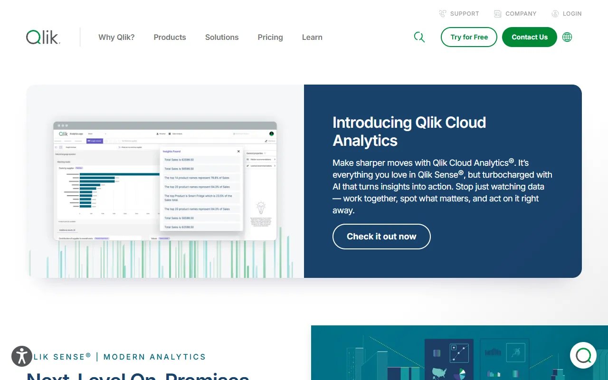This screenshot has height=380, width=608.
Task: Go to the Pricing menu item
Action: (x=270, y=37)
